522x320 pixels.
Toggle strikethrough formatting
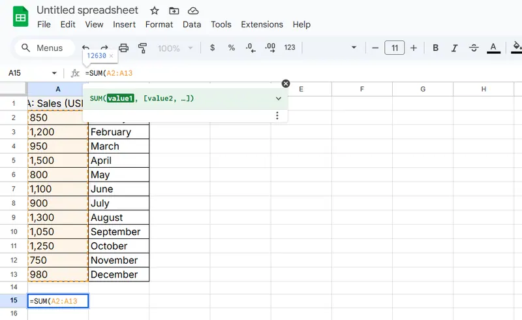coord(474,48)
